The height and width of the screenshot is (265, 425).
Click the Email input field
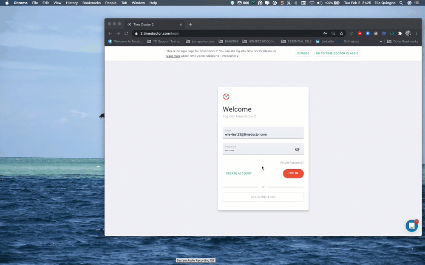263,133
